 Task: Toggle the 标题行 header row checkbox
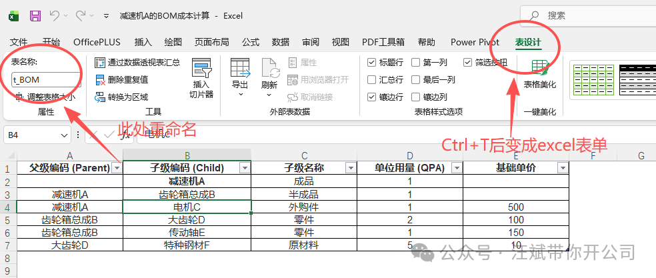372,63
